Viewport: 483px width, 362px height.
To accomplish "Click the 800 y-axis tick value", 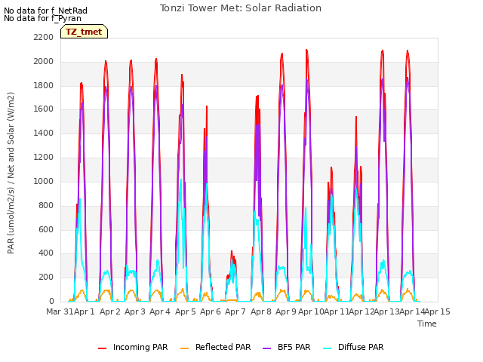I will 46,205.
